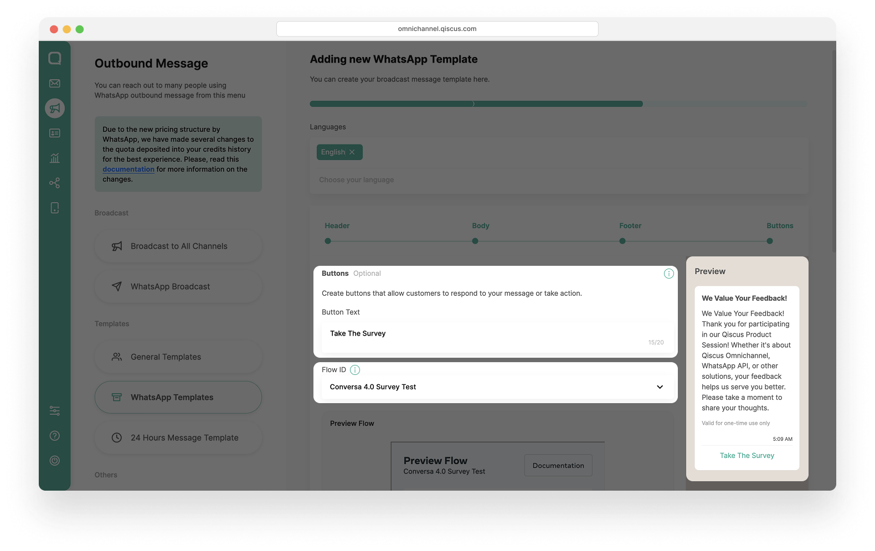Click the Choose your language field
Screen dimensions: 875x551
pos(559,180)
